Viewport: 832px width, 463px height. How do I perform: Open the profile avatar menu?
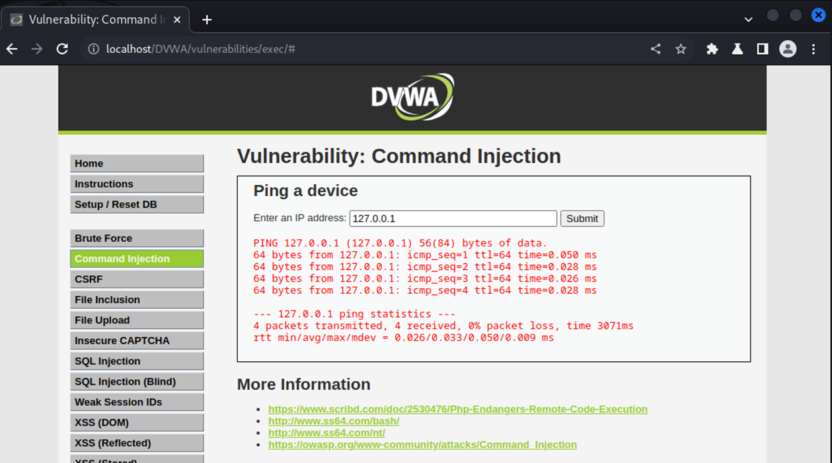click(788, 49)
